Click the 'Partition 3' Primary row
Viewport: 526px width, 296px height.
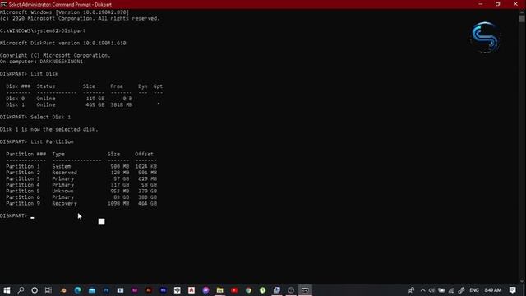[81, 179]
